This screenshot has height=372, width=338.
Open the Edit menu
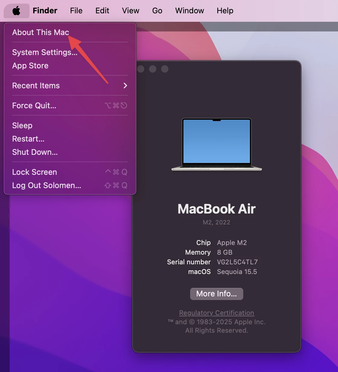pyautogui.click(x=102, y=11)
